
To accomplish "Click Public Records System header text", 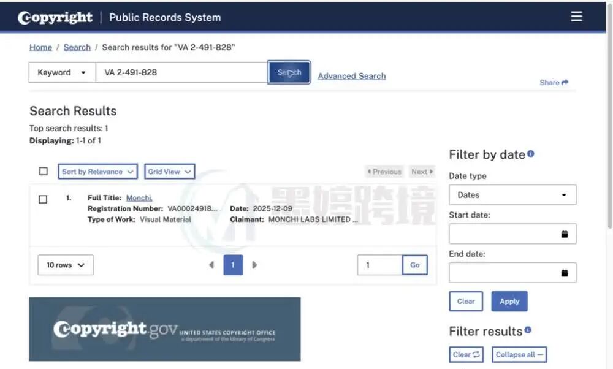I will [165, 18].
